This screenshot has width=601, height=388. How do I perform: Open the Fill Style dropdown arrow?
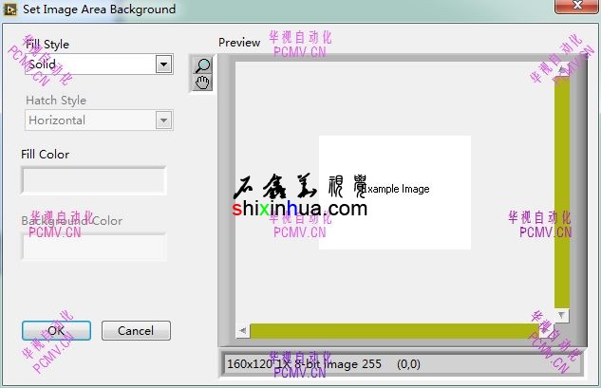click(x=163, y=65)
